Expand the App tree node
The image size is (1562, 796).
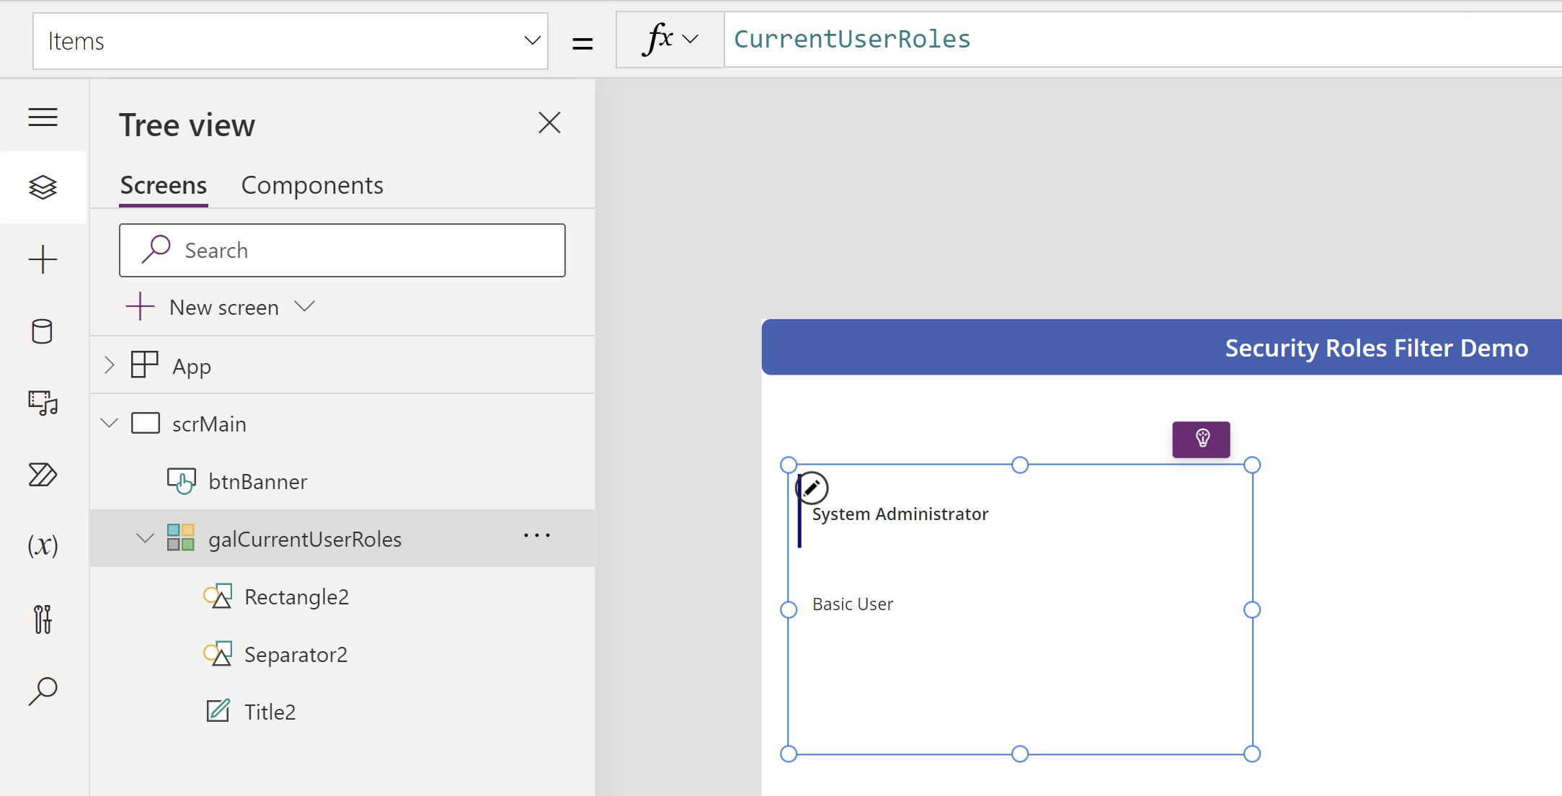110,365
